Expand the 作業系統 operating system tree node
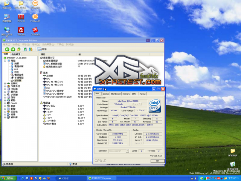 [5, 86]
